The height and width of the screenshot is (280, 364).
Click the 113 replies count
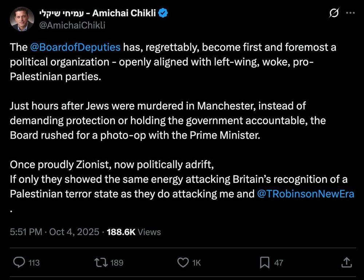(x=34, y=263)
